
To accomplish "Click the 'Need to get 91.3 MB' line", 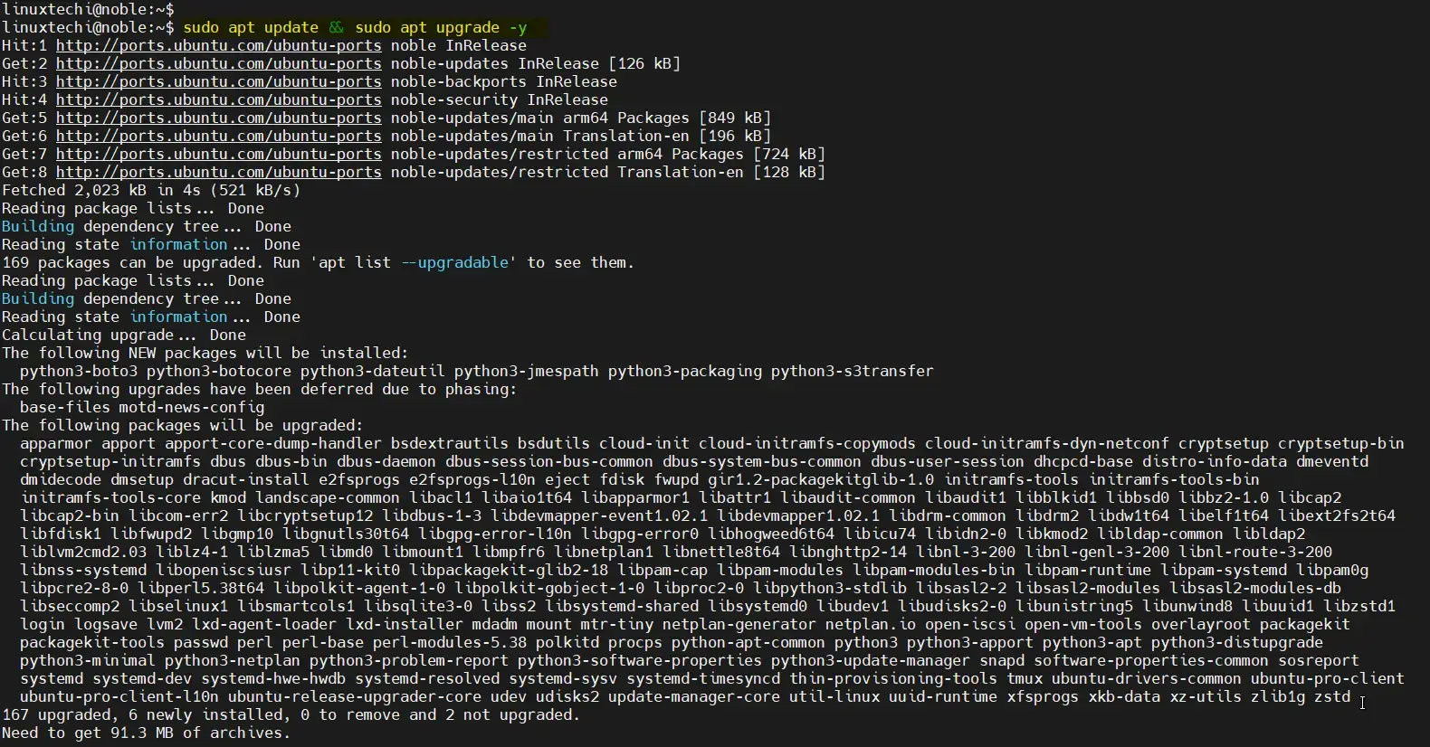I will [x=146, y=733].
